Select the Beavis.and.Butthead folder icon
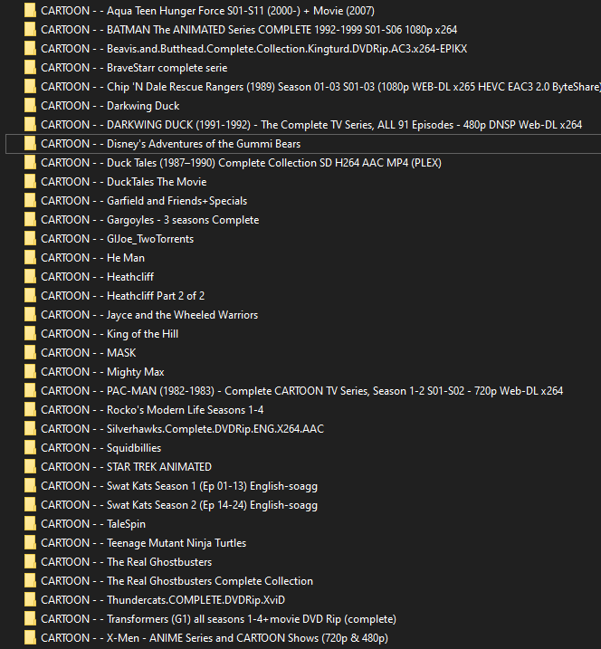 pyautogui.click(x=30, y=49)
